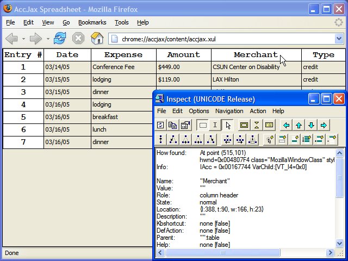Click the Copy icon in Inspect toolbar
Screen dimensions: 348x261
click(x=173, y=125)
